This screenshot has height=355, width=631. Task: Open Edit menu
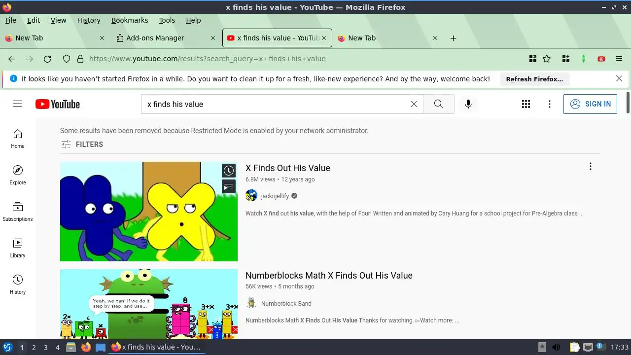coord(34,20)
